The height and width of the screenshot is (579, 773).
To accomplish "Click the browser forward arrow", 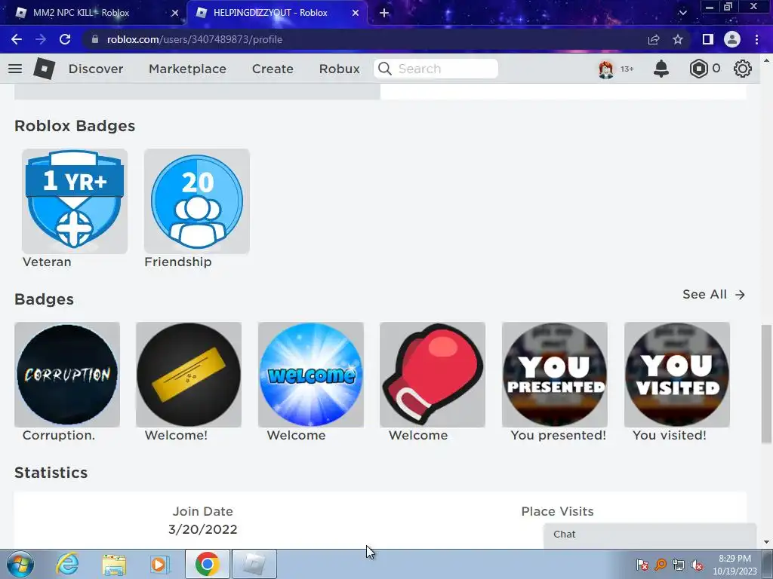I will click(x=41, y=39).
